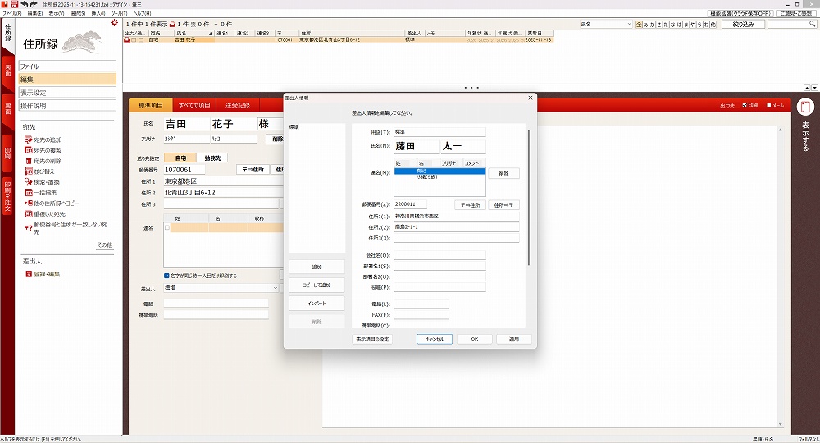Open the ツール(T) menu
The height and width of the screenshot is (443, 820).
[x=119, y=14]
